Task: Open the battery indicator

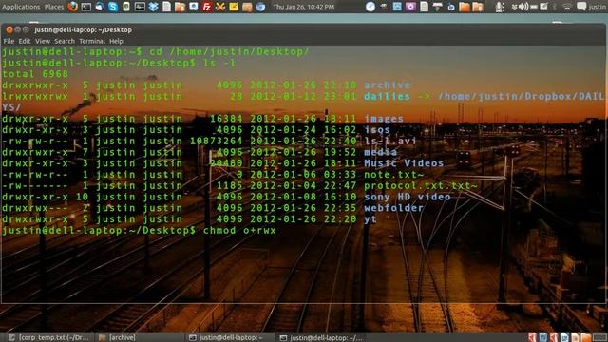Action: pyautogui.click(x=534, y=7)
